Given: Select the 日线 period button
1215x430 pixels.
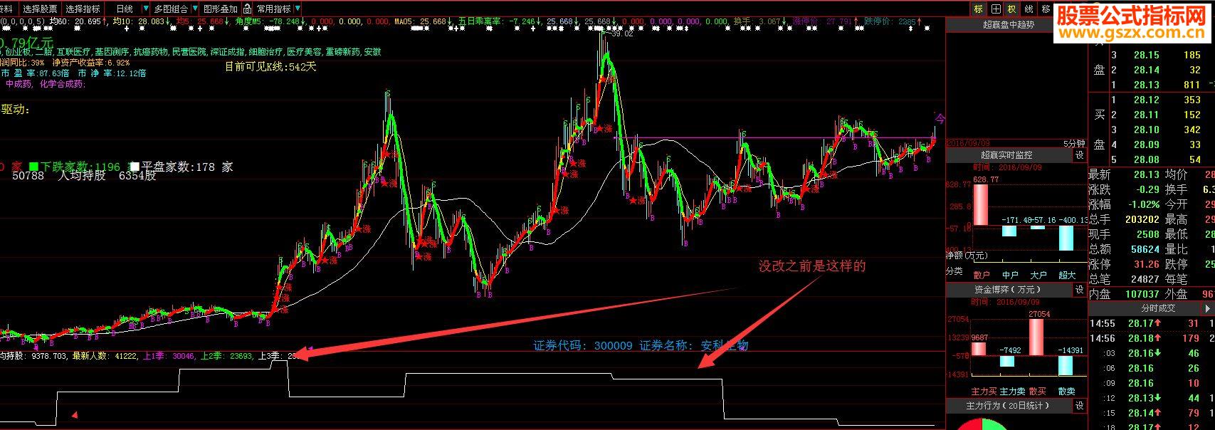Looking at the screenshot, I should (124, 9).
